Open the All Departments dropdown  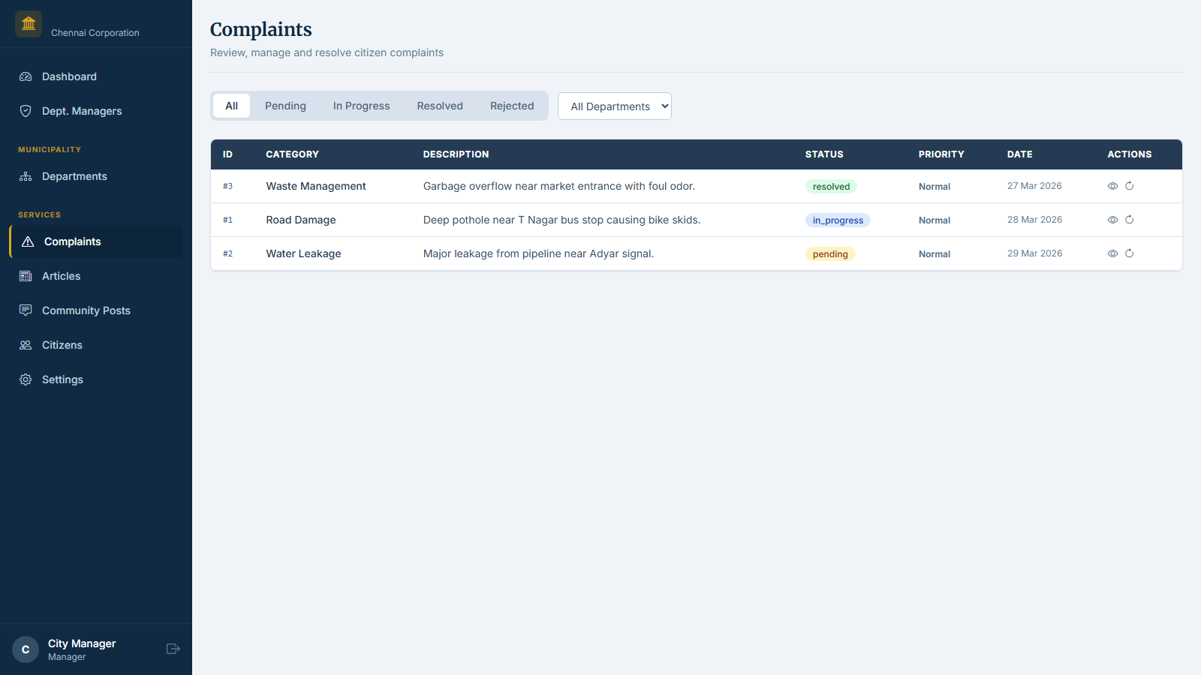(614, 106)
